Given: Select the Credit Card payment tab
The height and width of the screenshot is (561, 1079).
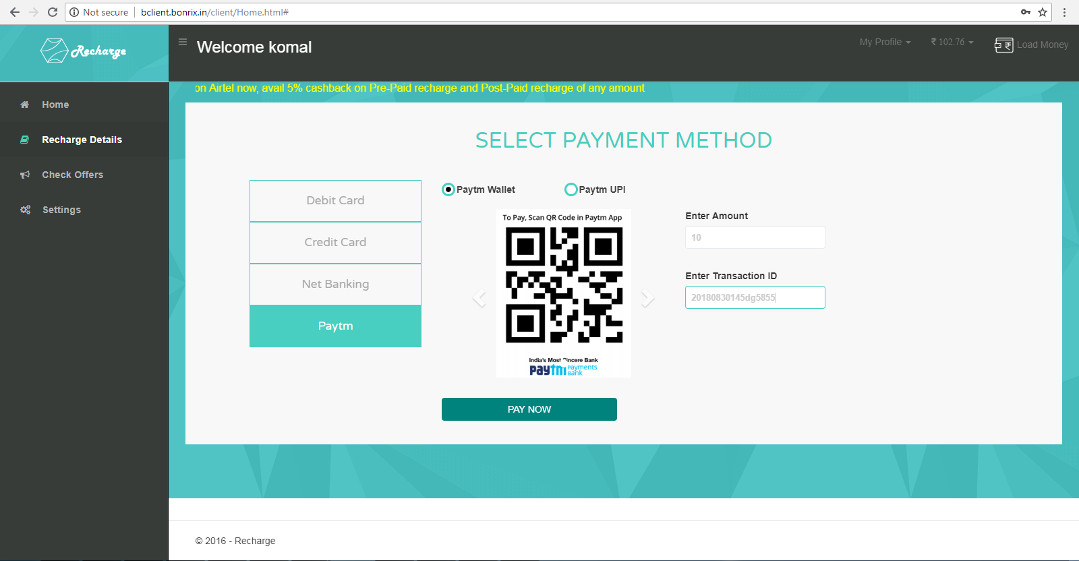Looking at the screenshot, I should [x=335, y=242].
